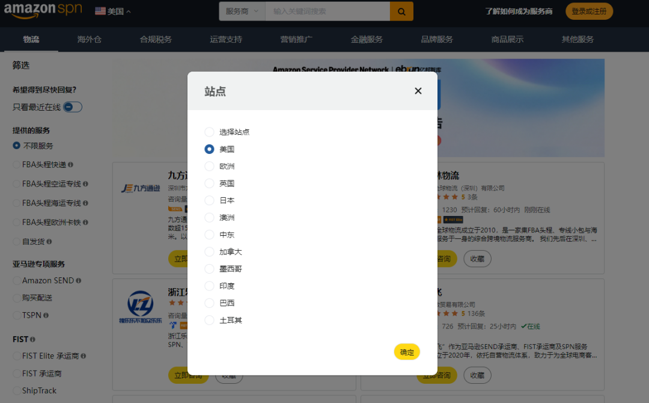Viewport: 649px width, 403px height.
Task: Go to the 营销推广 tab
Action: pos(296,39)
